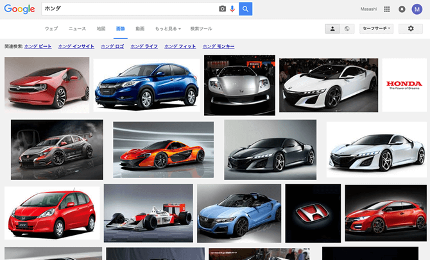Click the ホンダ ロゴ related search link

[x=112, y=47]
